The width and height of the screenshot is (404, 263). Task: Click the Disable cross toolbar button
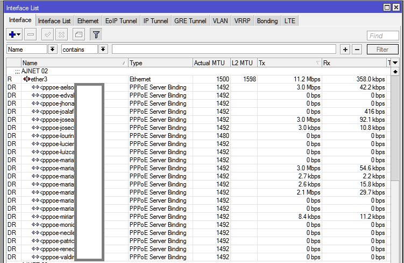(61, 34)
